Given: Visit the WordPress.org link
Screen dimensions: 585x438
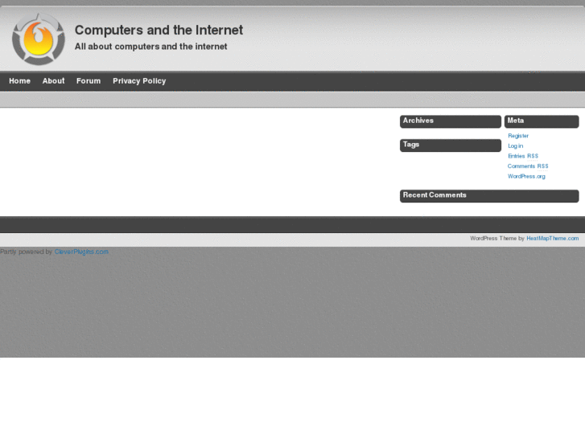Looking at the screenshot, I should [526, 176].
